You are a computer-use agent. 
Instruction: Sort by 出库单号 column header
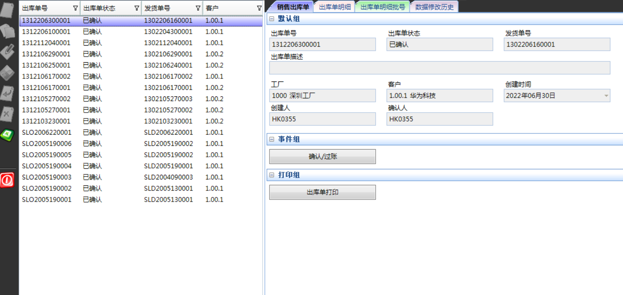coord(35,8)
